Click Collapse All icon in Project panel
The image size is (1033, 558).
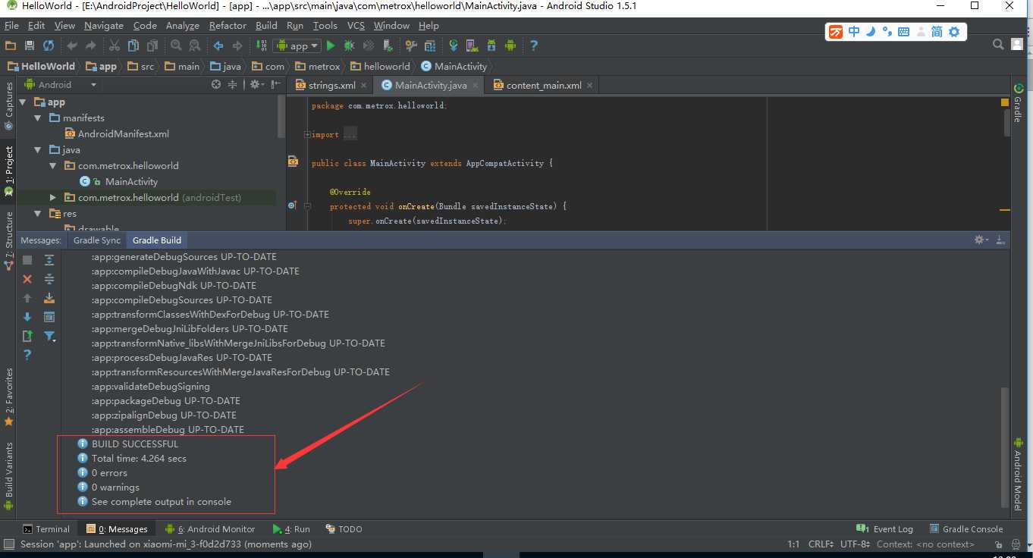(x=233, y=85)
